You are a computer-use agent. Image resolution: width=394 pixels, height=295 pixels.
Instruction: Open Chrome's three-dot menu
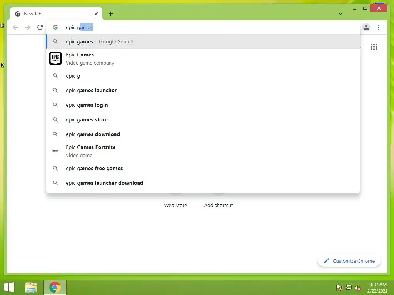click(379, 27)
